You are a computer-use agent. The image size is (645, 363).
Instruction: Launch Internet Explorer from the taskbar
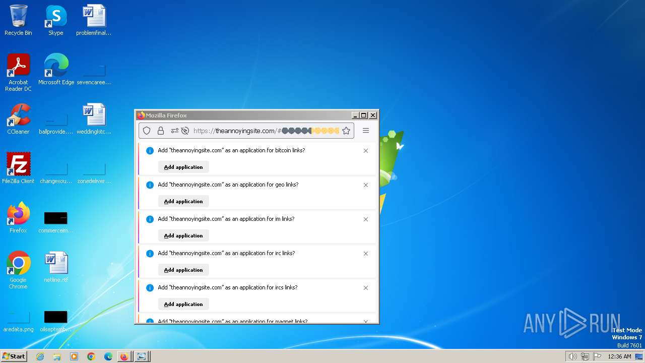[x=40, y=356]
